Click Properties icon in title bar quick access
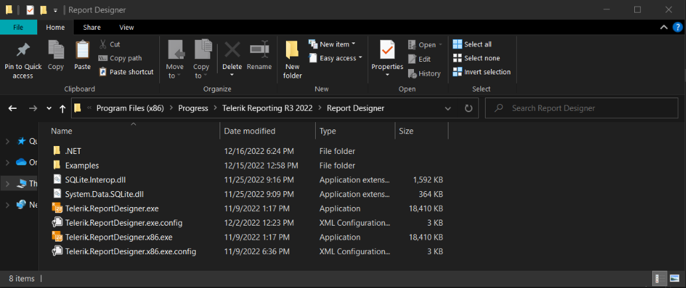The image size is (686, 288). tap(31, 10)
